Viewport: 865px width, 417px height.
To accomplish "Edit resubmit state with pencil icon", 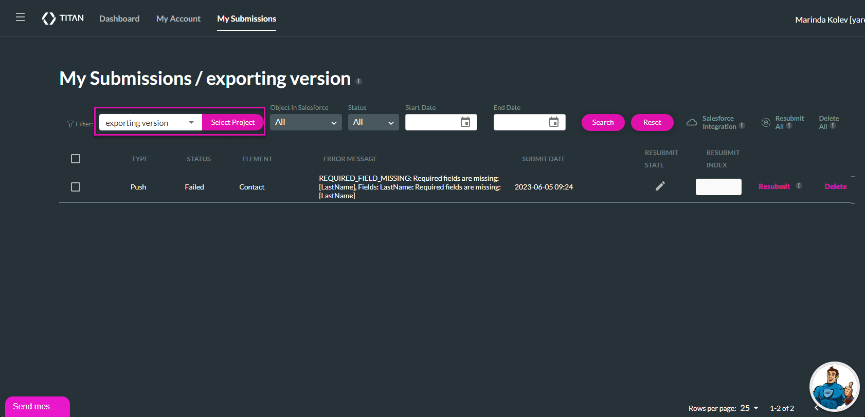I will [660, 186].
